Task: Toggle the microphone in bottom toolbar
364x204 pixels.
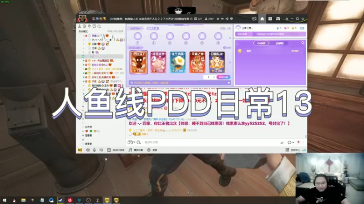Action: pos(94,150)
